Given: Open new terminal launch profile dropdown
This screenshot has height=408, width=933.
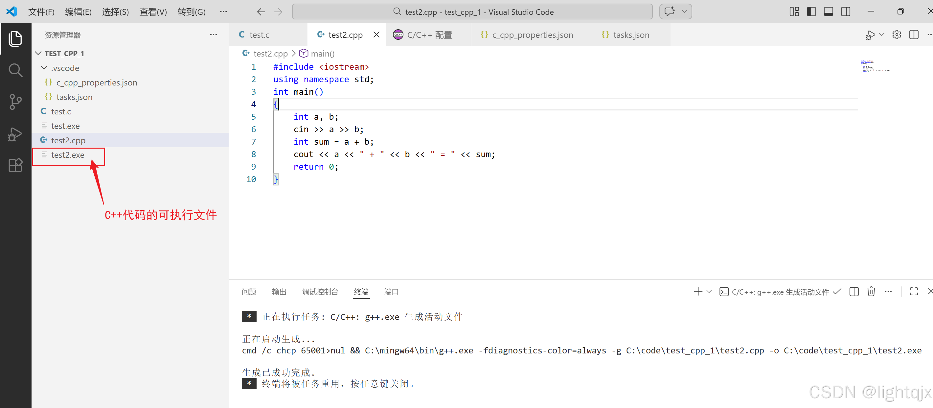Looking at the screenshot, I should pyautogui.click(x=709, y=292).
